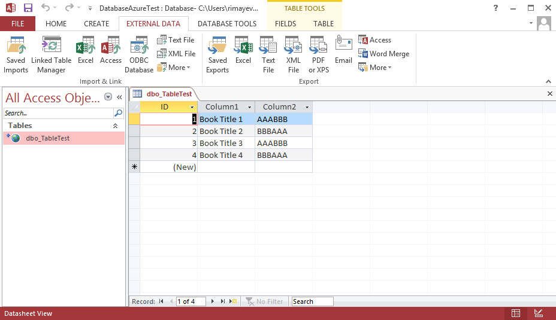This screenshot has height=320, width=556.
Task: Export table via Email
Action: (343, 50)
